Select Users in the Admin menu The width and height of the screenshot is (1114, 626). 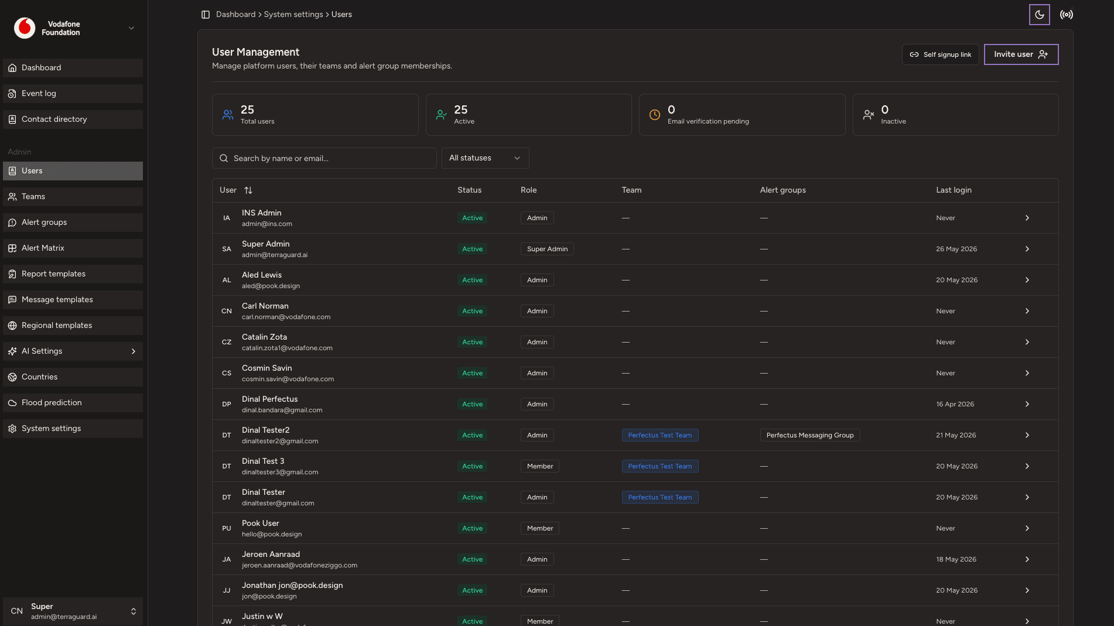click(73, 171)
